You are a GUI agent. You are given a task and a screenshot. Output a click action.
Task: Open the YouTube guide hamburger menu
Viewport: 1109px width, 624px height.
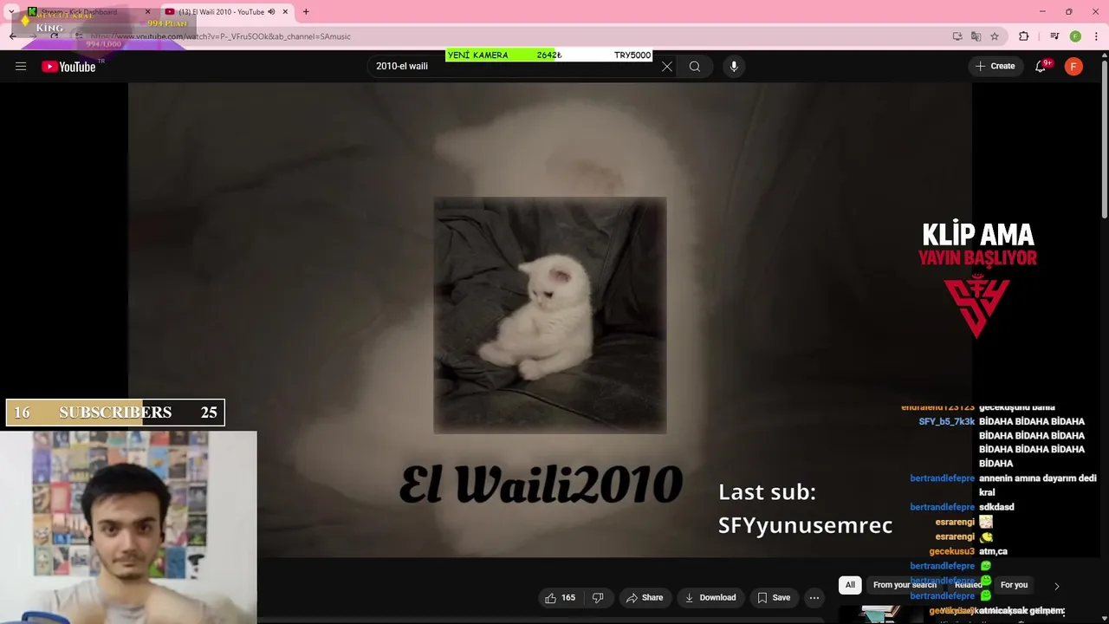coord(21,67)
